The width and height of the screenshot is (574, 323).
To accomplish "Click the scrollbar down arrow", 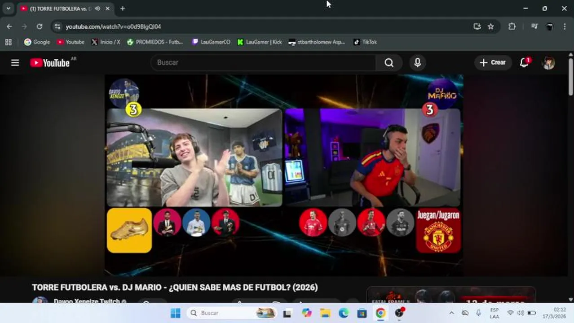I will (570, 299).
